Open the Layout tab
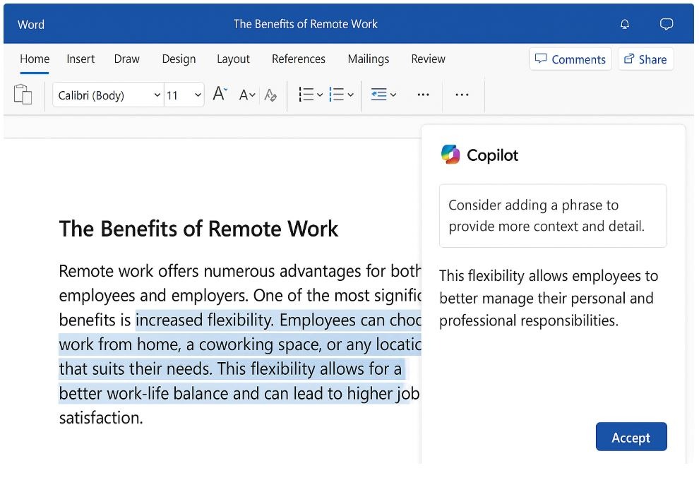 (x=233, y=59)
